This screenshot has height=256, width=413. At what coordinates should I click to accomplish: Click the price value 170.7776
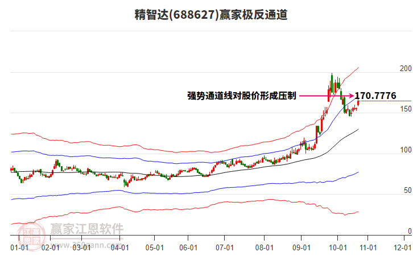(375, 96)
